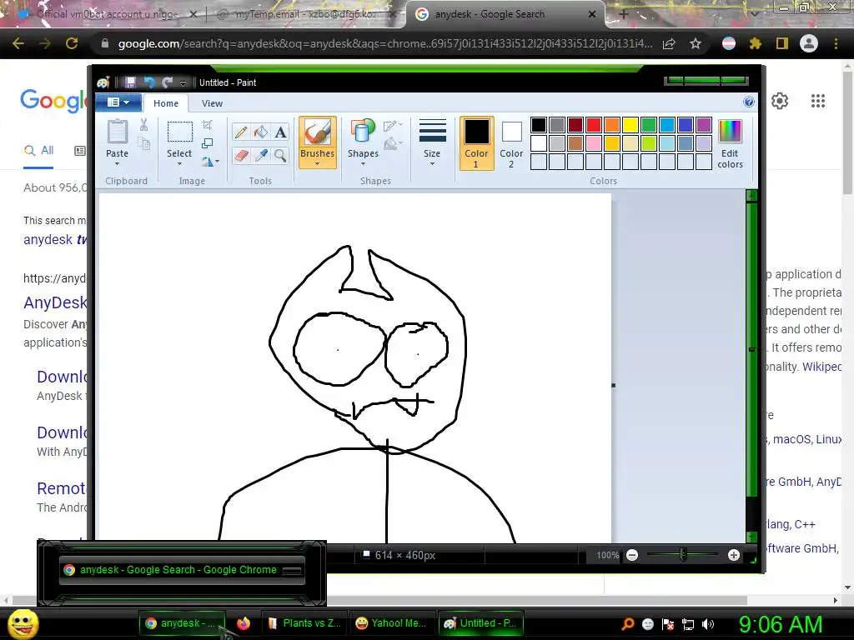
Task: Click the zoom out minus button
Action: pyautogui.click(x=632, y=555)
